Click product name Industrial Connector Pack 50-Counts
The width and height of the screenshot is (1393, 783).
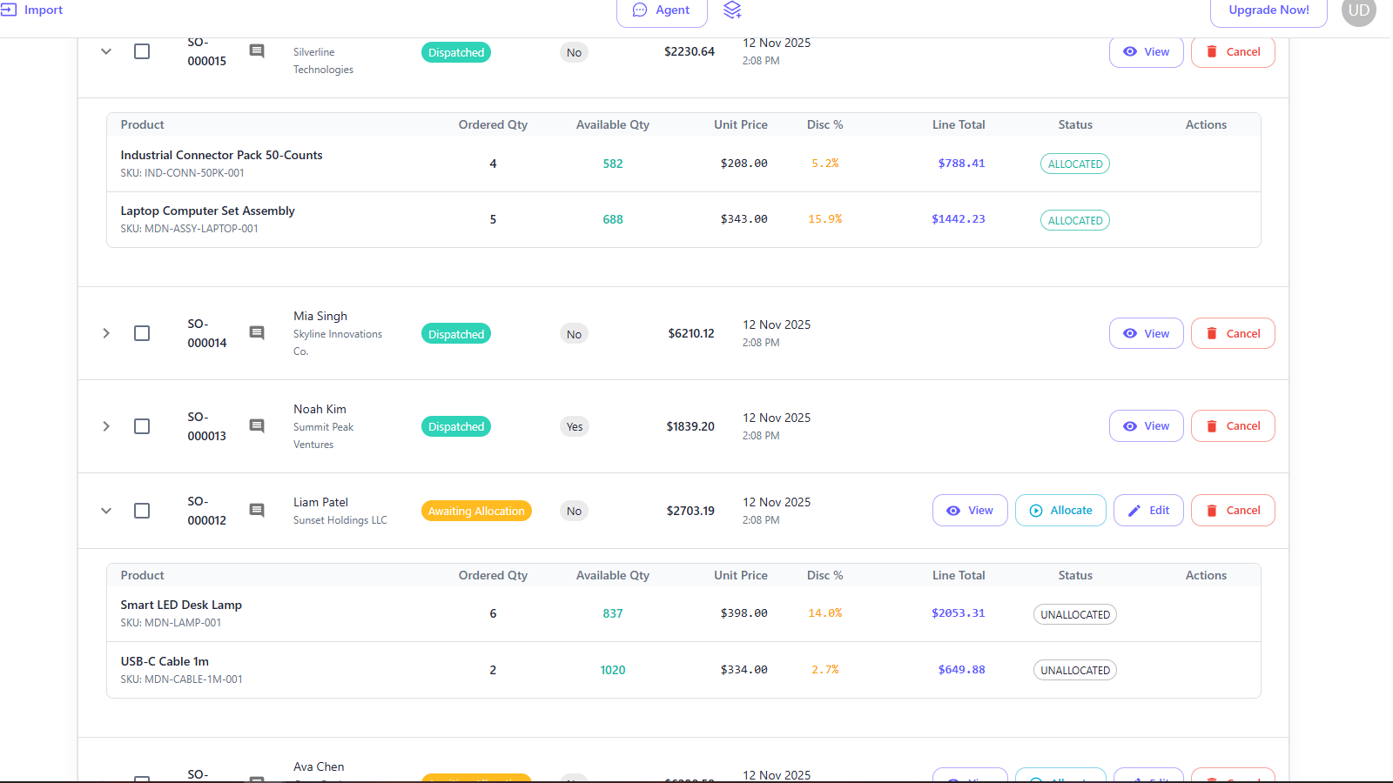pyautogui.click(x=221, y=155)
